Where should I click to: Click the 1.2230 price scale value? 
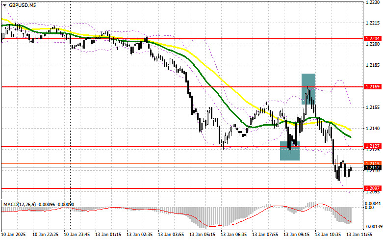pyautogui.click(x=373, y=2)
